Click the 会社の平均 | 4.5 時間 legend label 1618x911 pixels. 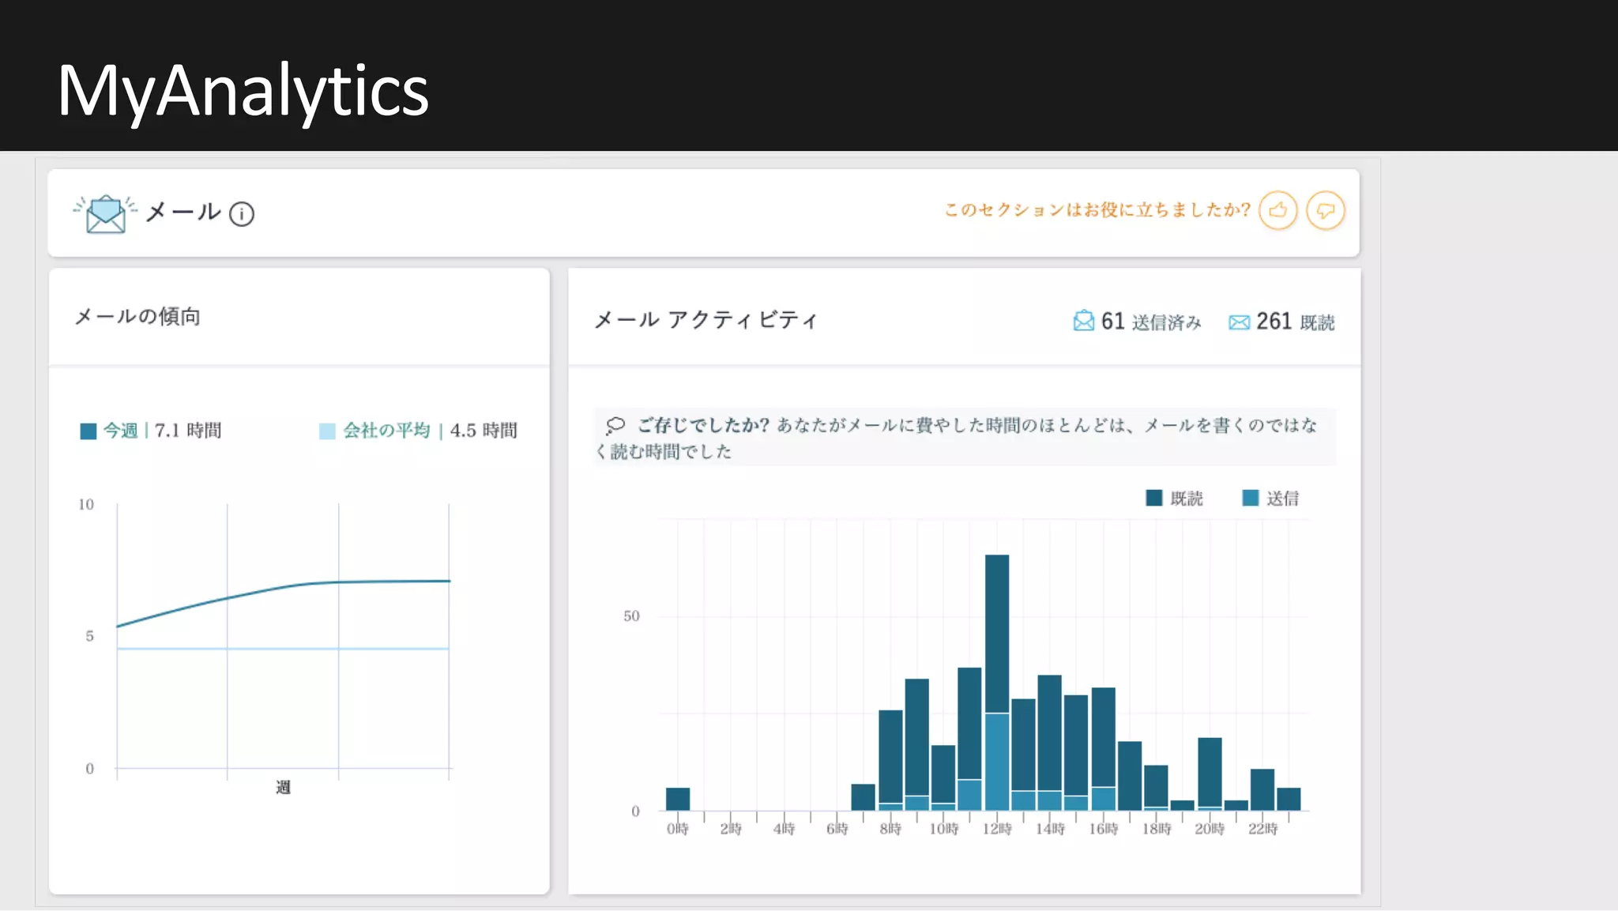(x=430, y=431)
